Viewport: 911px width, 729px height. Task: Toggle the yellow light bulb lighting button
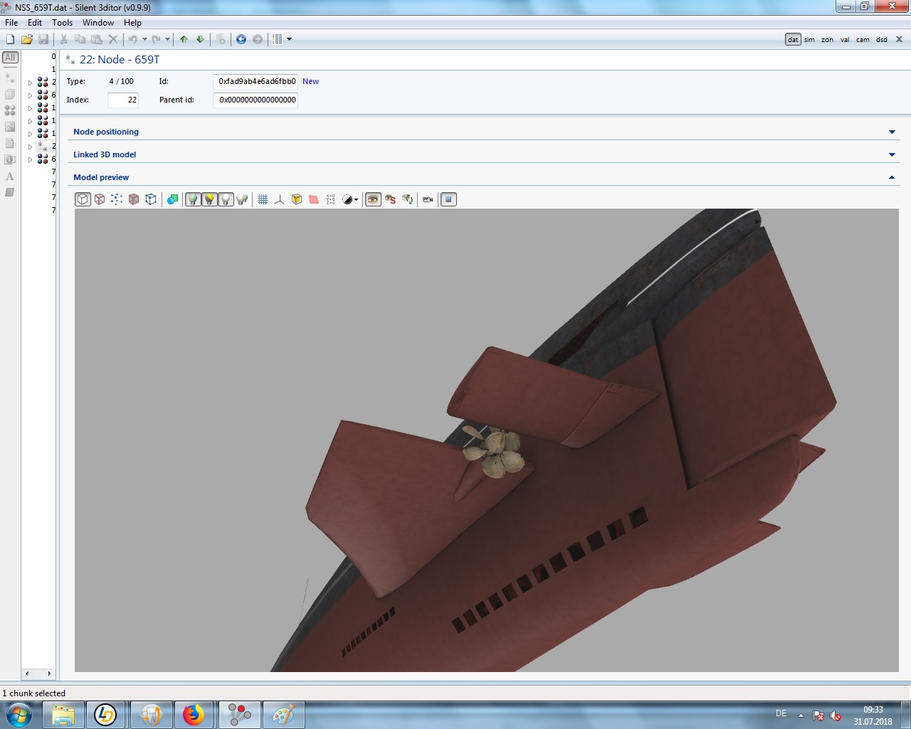coord(209,199)
